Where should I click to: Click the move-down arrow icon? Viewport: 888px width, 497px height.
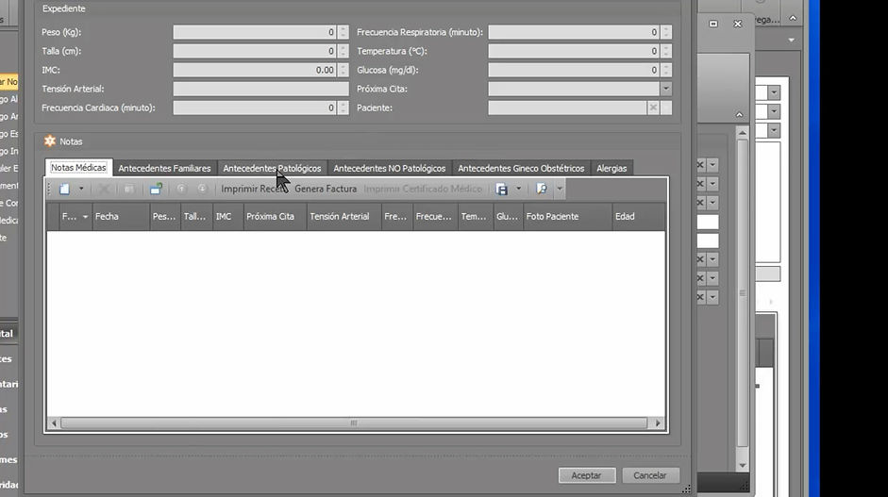tap(202, 189)
